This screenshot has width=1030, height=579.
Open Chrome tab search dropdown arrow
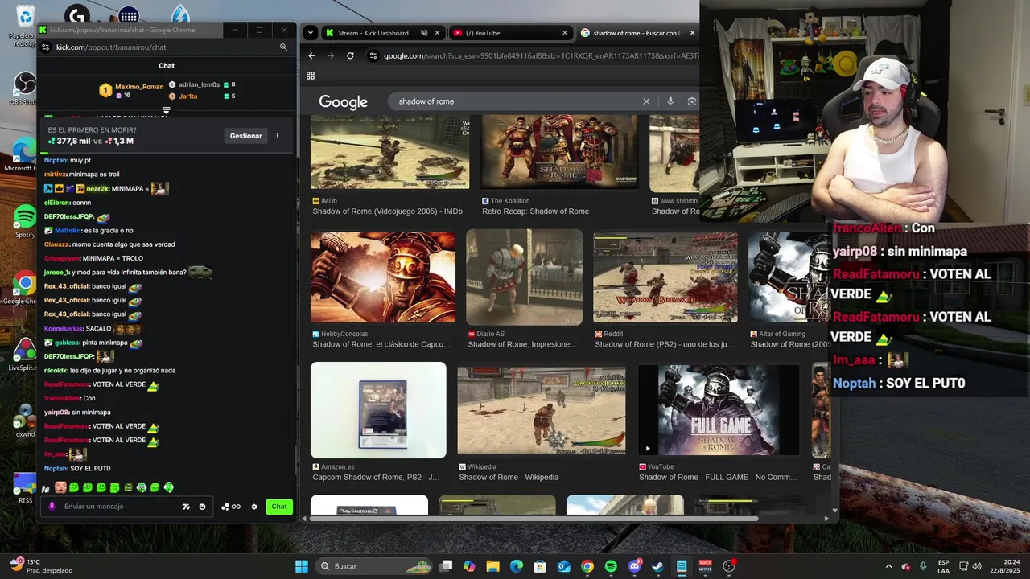tap(311, 33)
